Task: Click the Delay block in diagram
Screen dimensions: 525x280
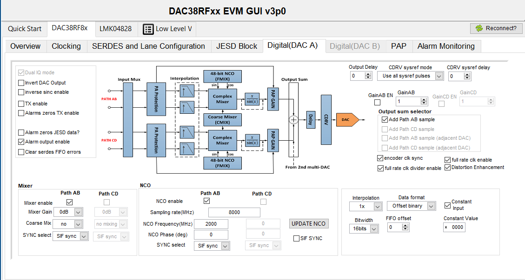Action: [311, 119]
